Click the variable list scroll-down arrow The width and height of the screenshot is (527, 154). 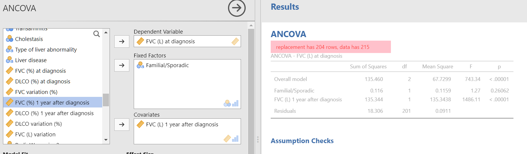tap(106, 140)
